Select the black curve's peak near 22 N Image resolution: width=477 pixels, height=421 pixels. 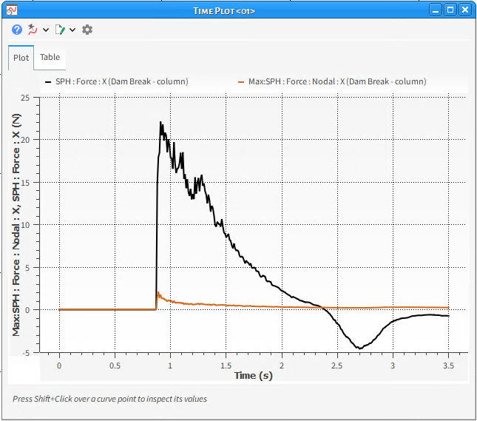click(x=160, y=122)
